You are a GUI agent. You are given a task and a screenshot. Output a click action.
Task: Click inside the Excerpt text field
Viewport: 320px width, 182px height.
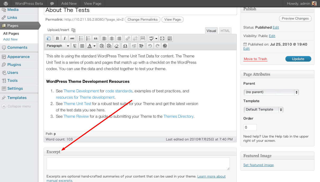point(138,163)
